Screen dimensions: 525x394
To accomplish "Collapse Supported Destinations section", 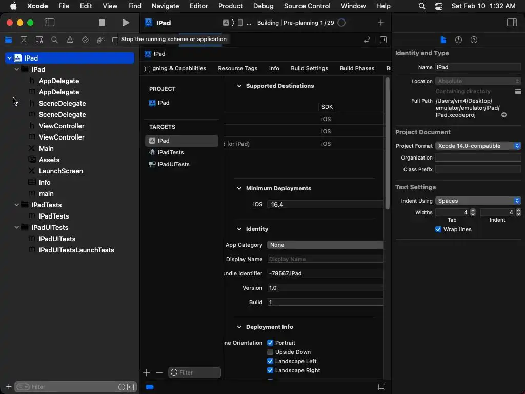I will click(x=239, y=86).
